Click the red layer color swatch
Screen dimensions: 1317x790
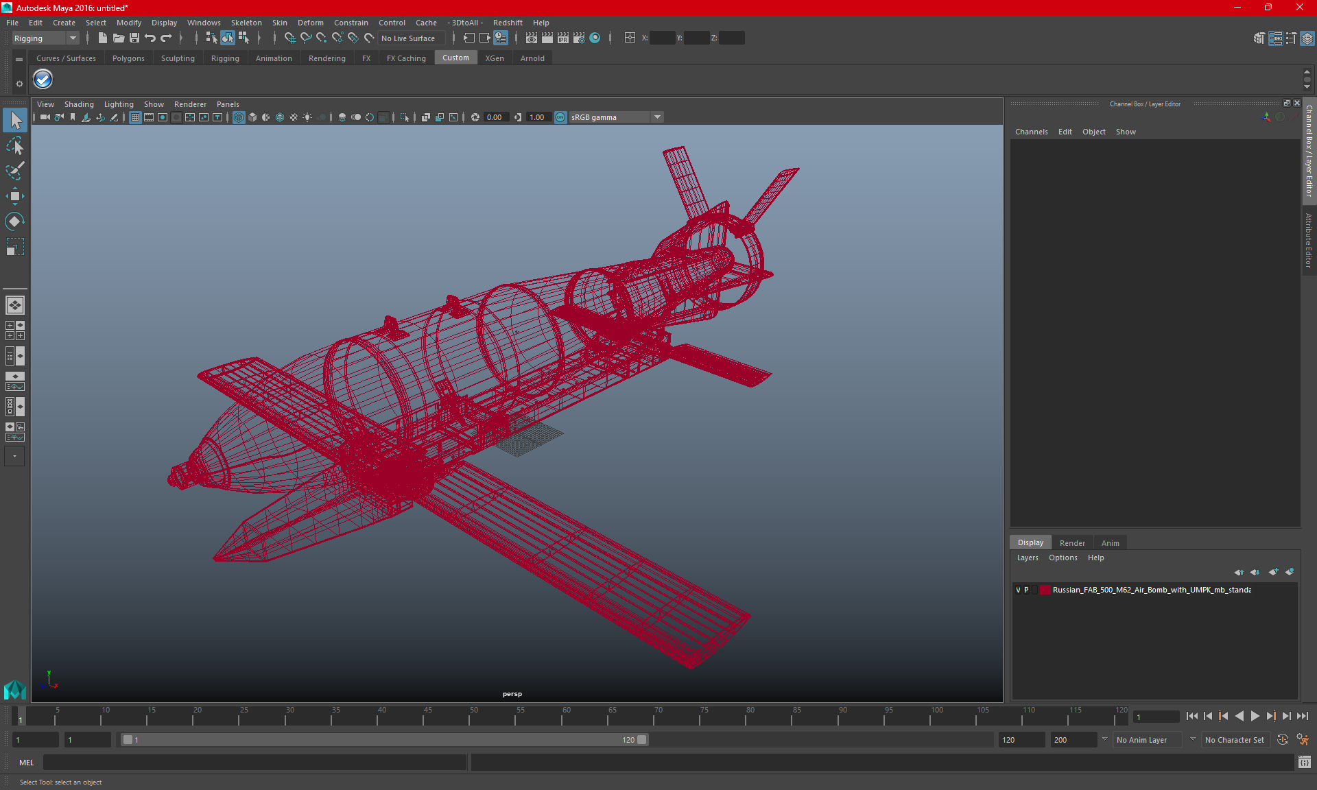pos(1045,590)
